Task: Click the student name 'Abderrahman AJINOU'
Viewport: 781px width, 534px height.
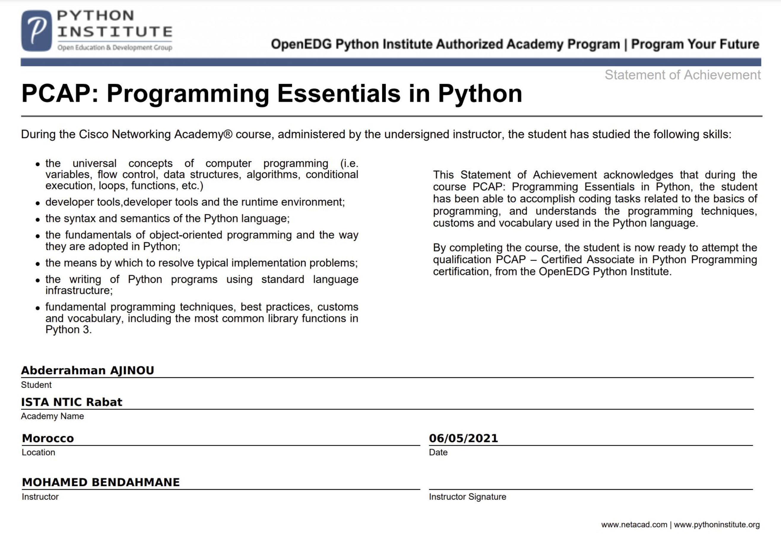Action: tap(87, 370)
